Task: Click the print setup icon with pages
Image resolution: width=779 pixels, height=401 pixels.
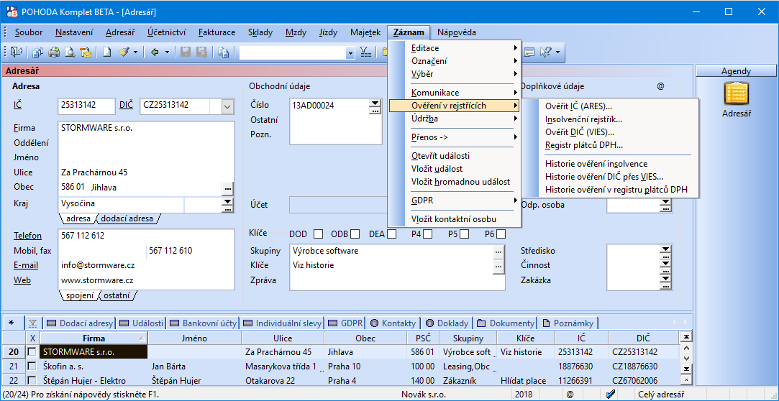Action: pos(38,52)
